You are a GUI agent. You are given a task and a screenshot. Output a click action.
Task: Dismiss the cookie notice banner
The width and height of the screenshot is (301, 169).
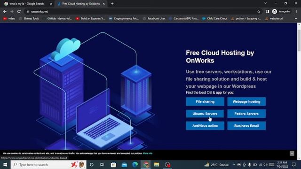[292, 153]
